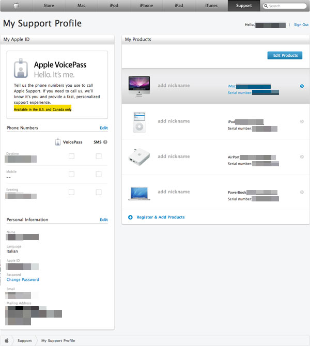Click the AirPort base station image
This screenshot has width=310, height=346.
click(139, 156)
